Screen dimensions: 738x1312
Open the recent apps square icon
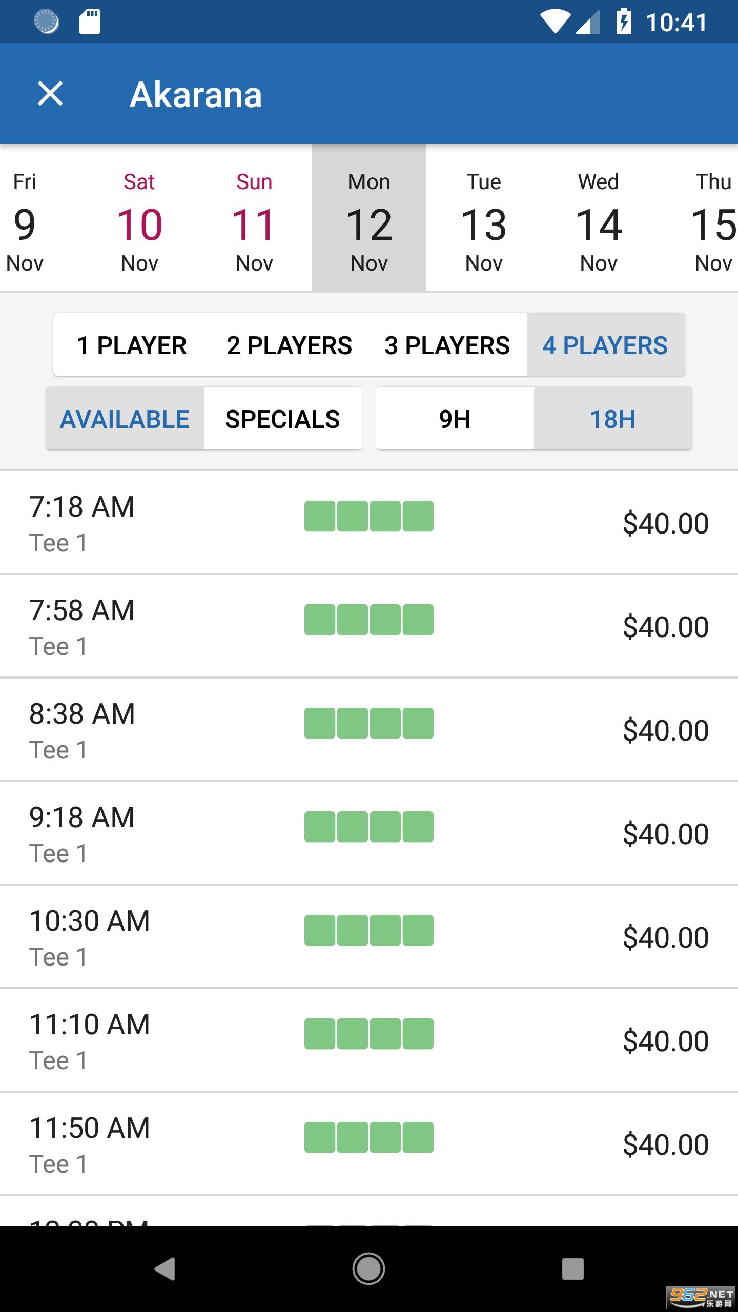[572, 1269]
